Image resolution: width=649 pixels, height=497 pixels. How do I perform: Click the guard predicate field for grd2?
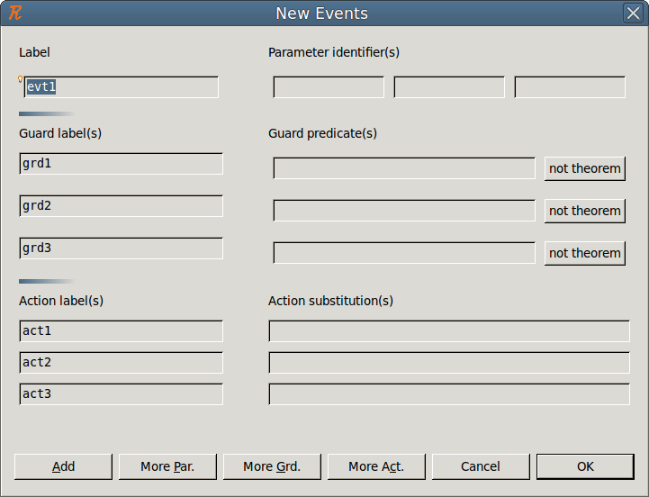point(404,211)
